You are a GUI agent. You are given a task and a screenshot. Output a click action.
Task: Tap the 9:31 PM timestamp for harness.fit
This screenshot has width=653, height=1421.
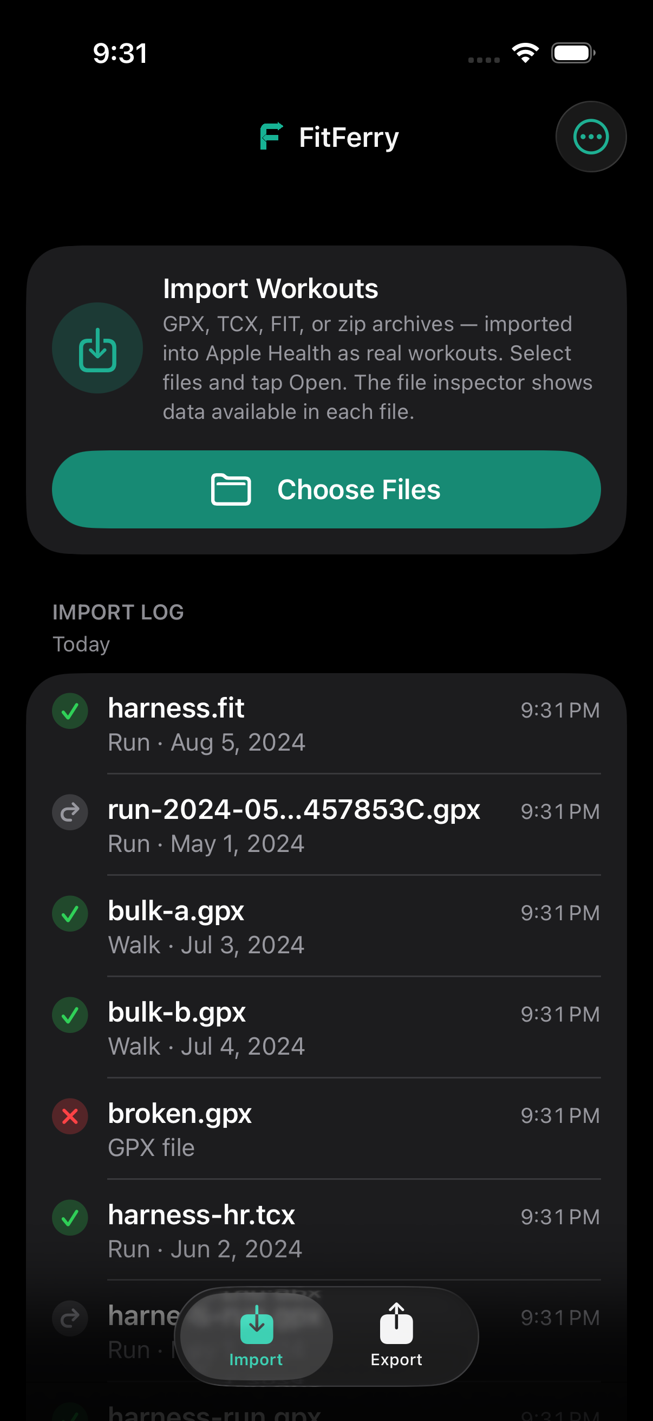(560, 710)
